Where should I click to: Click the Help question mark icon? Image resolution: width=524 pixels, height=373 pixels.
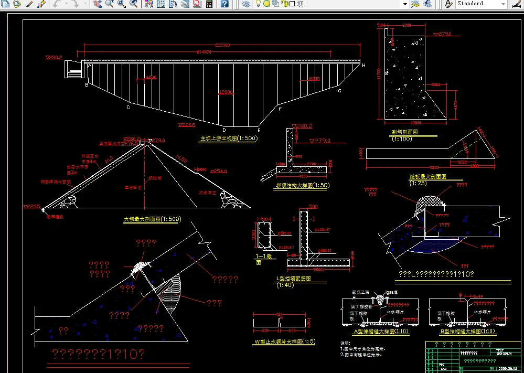pyautogui.click(x=225, y=4)
